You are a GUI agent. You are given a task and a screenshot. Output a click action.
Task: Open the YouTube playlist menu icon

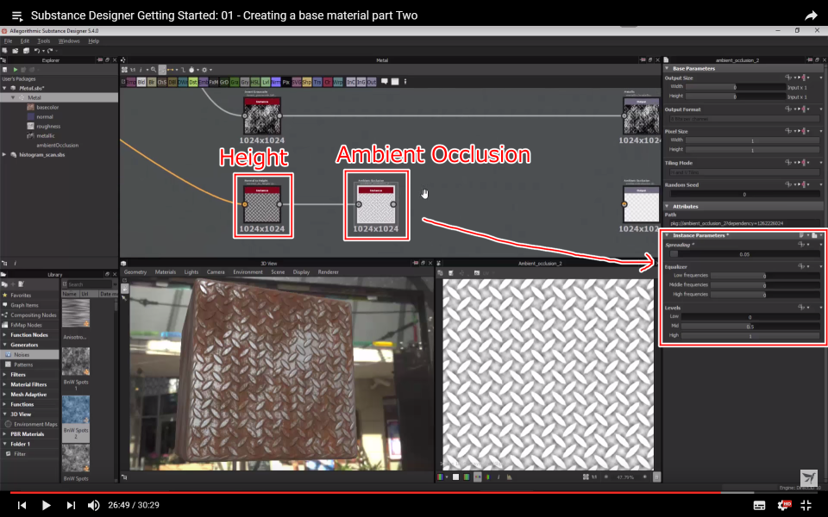[17, 16]
